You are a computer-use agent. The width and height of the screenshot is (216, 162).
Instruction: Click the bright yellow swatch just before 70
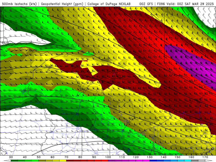click(63, 161)
